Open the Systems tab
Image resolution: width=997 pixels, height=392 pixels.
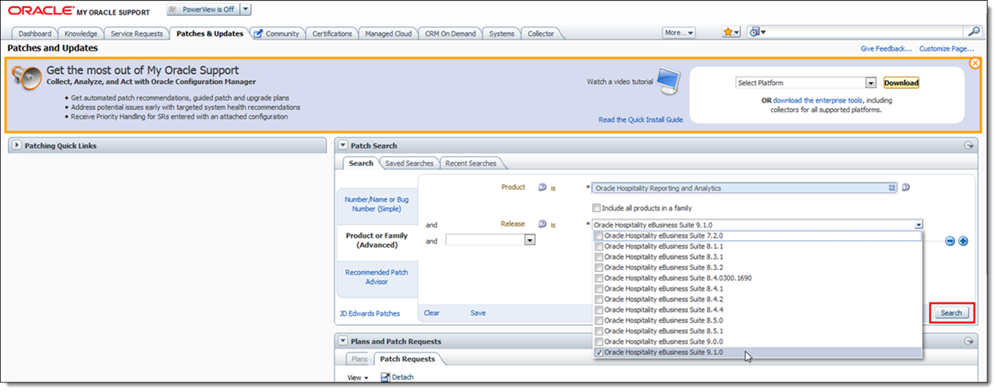pos(501,33)
